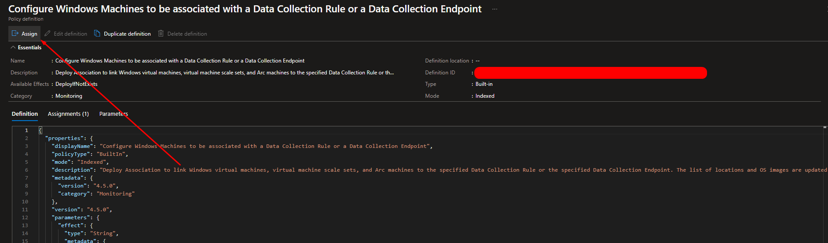The width and height of the screenshot is (828, 243).
Task: Select the Definition tab
Action: (25, 114)
